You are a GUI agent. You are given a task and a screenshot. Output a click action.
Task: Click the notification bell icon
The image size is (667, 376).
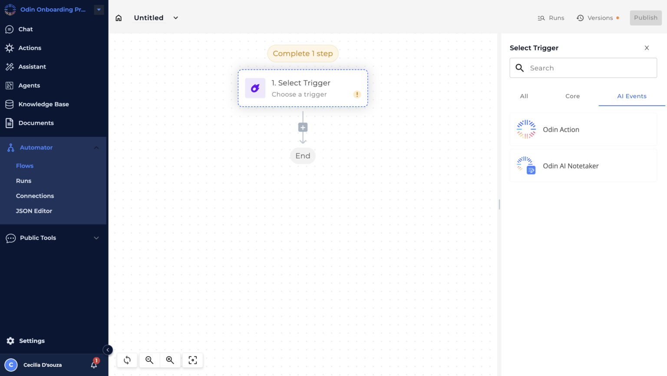coord(93,365)
